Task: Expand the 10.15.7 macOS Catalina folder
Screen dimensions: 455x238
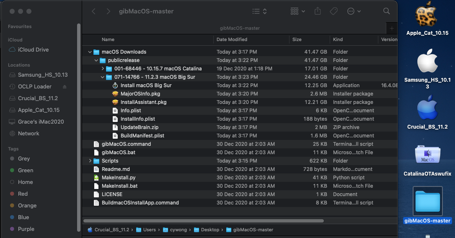Action: click(103, 69)
